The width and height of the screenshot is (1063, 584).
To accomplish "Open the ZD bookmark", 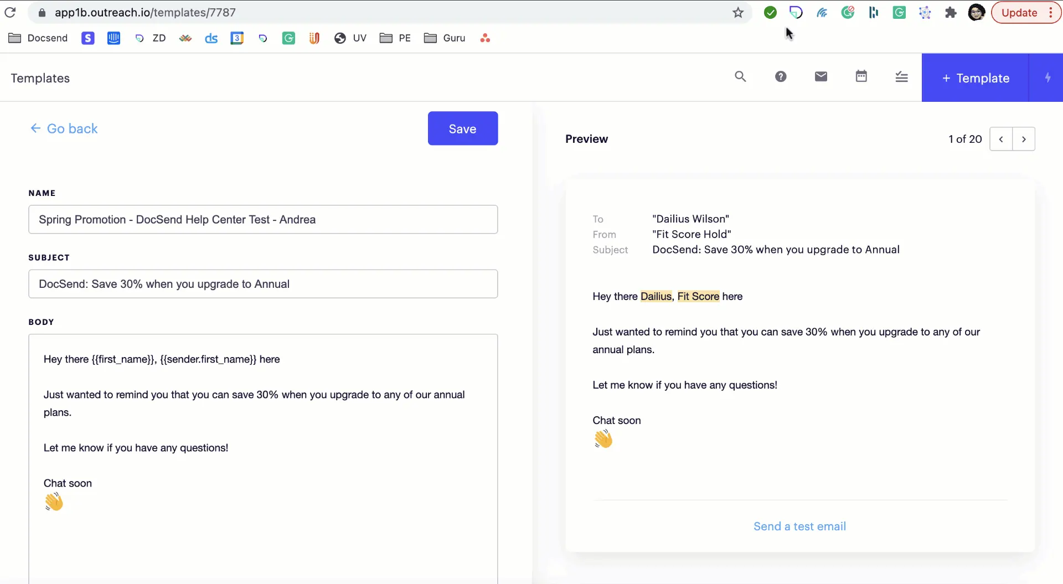I will point(151,38).
